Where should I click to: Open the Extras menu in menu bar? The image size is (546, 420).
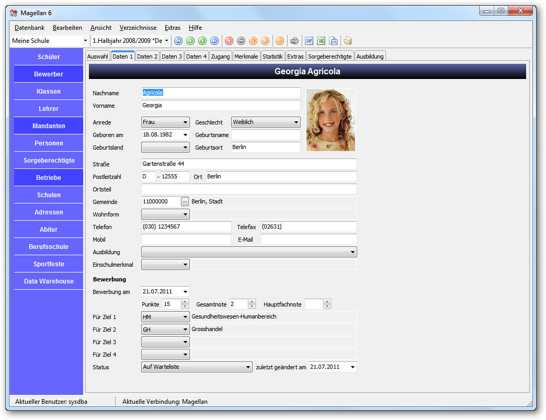tap(173, 28)
